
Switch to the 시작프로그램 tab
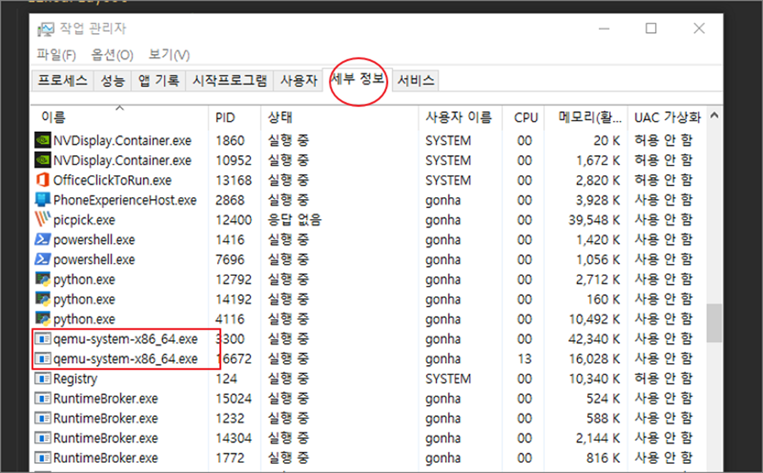230,80
